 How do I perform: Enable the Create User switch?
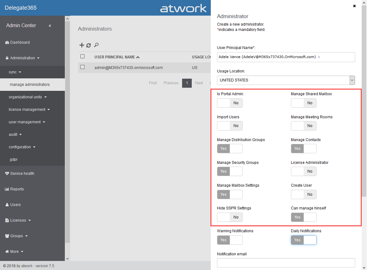click(x=304, y=194)
